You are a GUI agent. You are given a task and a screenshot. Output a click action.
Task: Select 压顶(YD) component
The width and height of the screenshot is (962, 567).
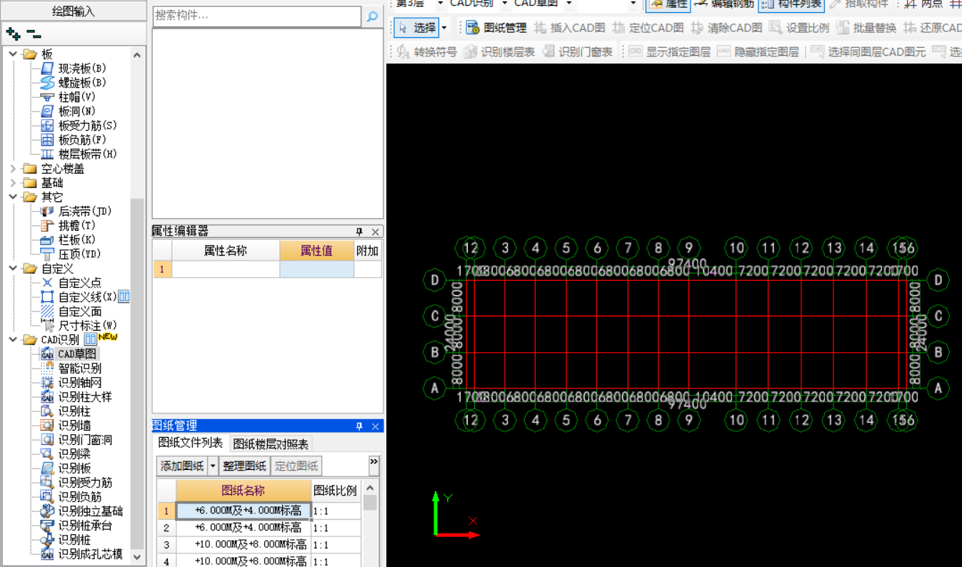[x=80, y=254]
